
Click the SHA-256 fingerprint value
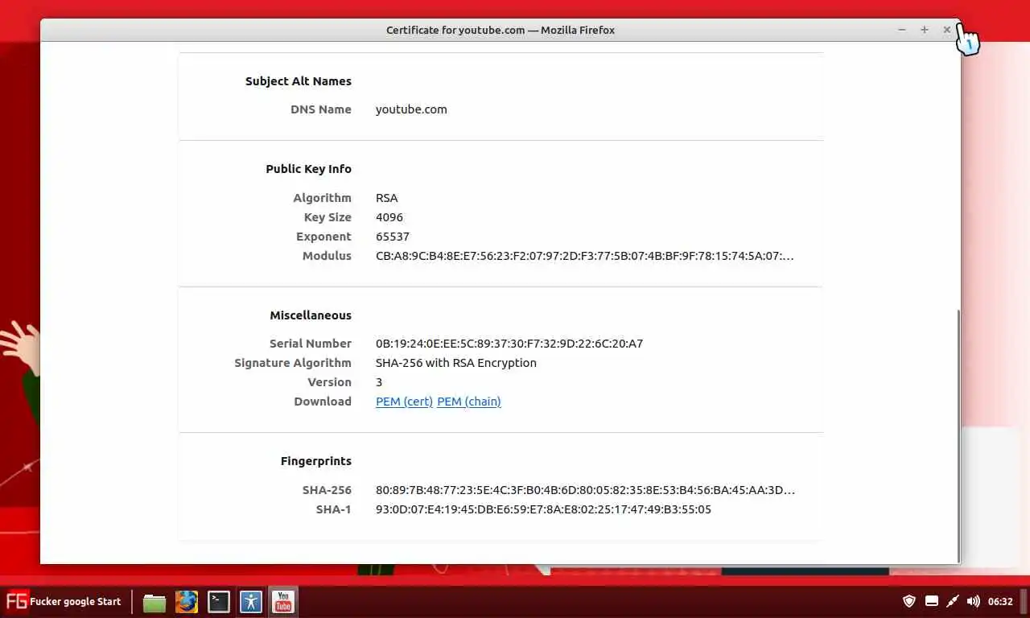point(585,490)
